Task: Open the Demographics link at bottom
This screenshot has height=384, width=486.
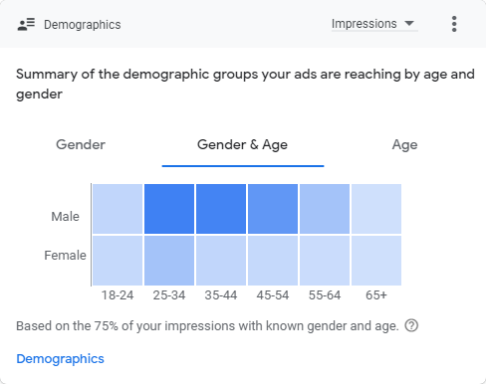Action: (x=60, y=359)
